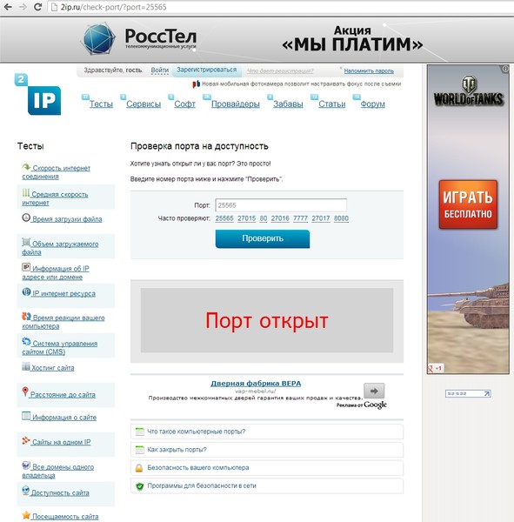Select frequently checked port 27015
Image resolution: width=514 pixels, height=522 pixels.
coord(246,218)
